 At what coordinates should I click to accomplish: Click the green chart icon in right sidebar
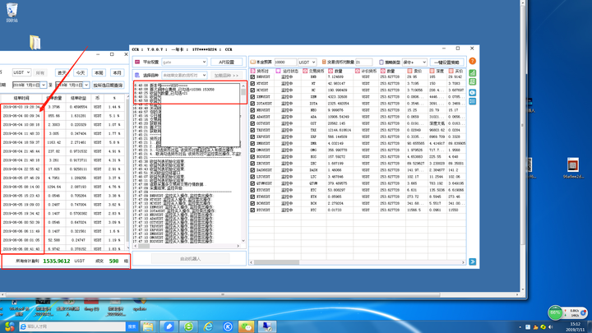[472, 73]
